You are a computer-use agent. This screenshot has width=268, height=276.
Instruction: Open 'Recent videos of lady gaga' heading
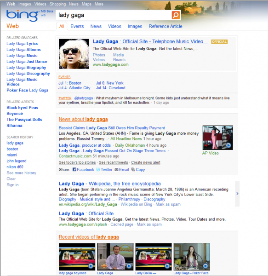click(89, 237)
